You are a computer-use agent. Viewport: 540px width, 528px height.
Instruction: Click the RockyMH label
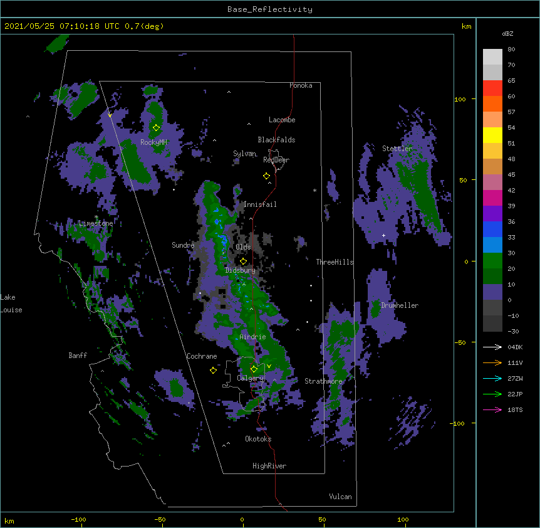[x=153, y=142]
